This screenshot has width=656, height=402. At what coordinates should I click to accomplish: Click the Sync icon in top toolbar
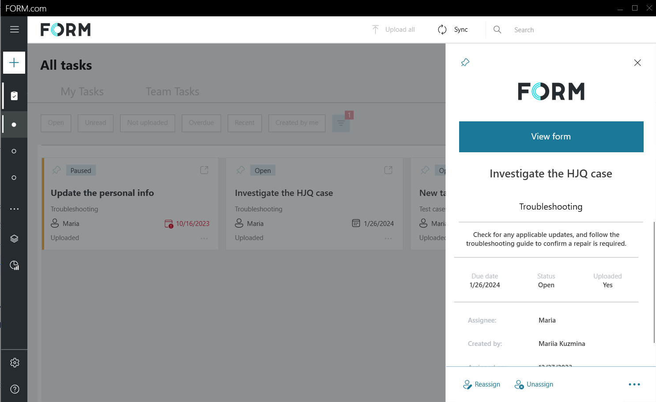click(x=442, y=30)
